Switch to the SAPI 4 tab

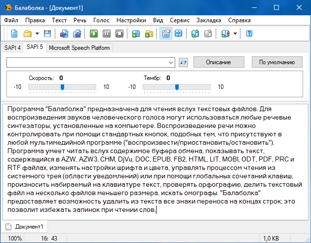[x=12, y=48]
